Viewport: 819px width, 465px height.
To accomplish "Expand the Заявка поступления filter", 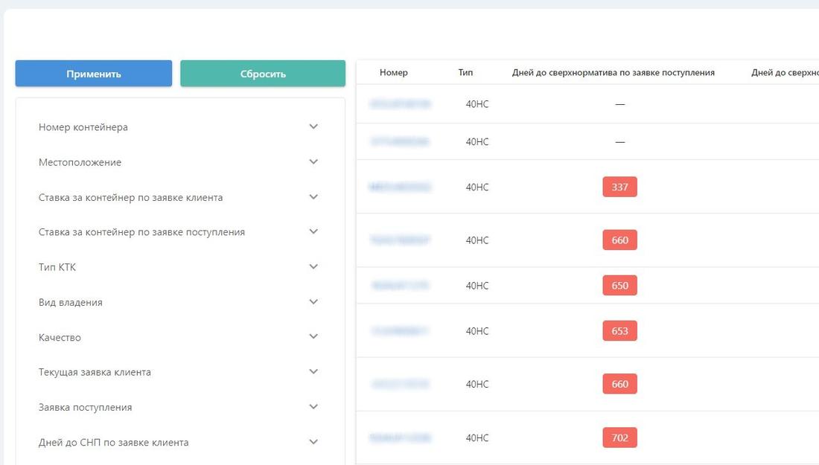I will (x=178, y=407).
